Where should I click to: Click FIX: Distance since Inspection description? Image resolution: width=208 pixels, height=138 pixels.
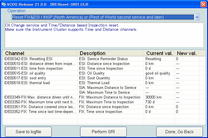click(x=104, y=107)
